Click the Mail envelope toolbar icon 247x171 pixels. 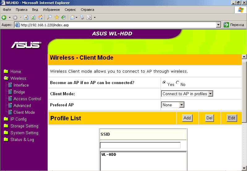72,17
